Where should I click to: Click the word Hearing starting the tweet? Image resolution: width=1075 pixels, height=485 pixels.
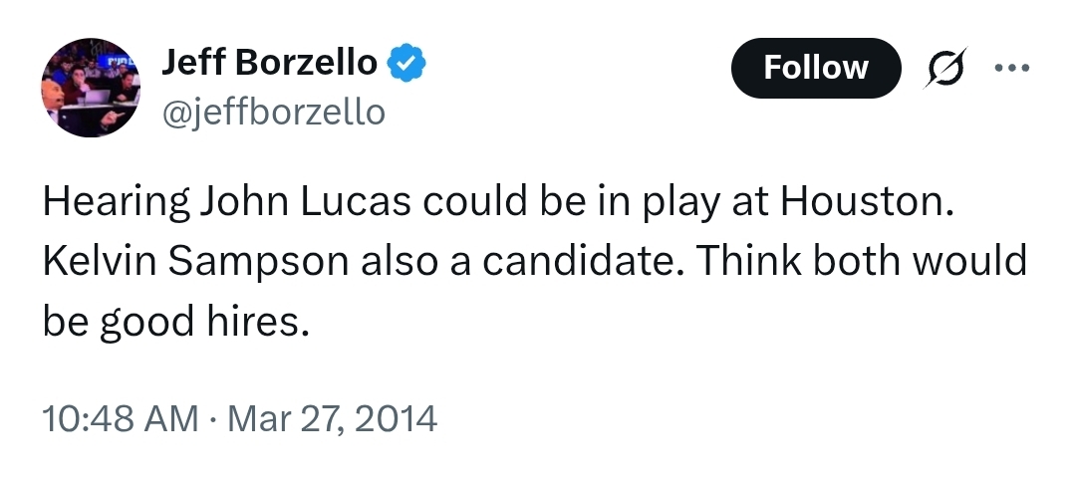116,201
